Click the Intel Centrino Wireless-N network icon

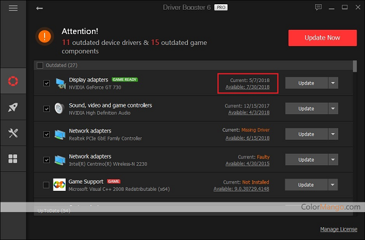60,160
